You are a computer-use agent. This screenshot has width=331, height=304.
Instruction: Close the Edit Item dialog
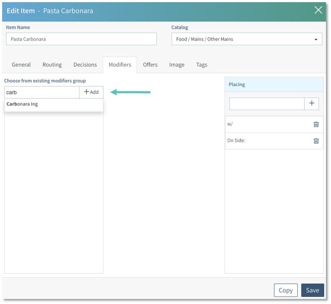click(x=318, y=10)
